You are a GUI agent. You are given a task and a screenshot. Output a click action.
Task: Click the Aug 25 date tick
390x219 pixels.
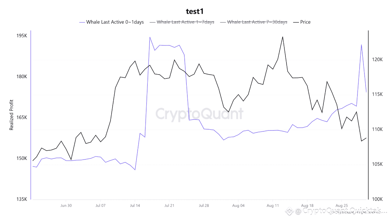[342, 205]
